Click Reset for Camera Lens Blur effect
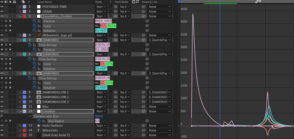294x139 pixels. pos(99,116)
